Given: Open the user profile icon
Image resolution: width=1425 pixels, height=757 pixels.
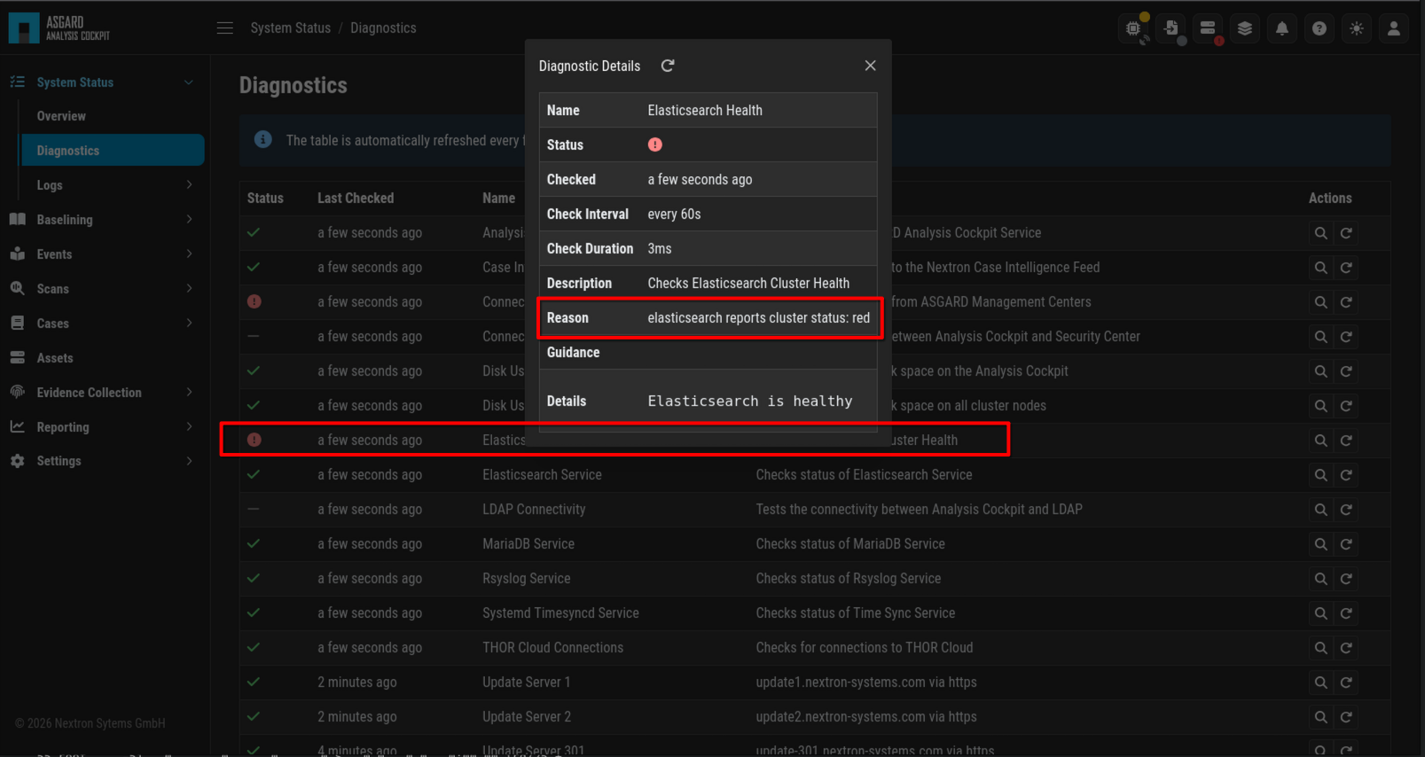Looking at the screenshot, I should pyautogui.click(x=1393, y=28).
